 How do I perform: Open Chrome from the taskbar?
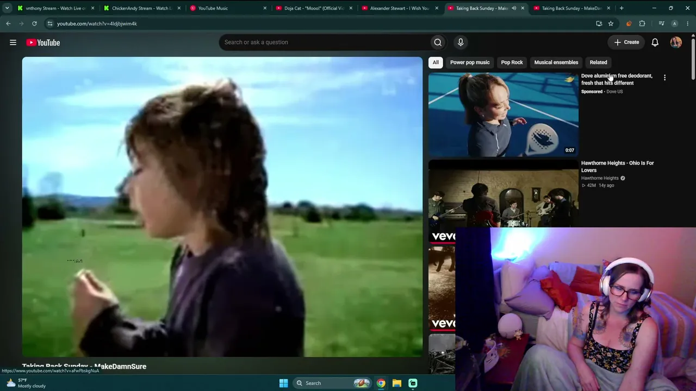381,383
